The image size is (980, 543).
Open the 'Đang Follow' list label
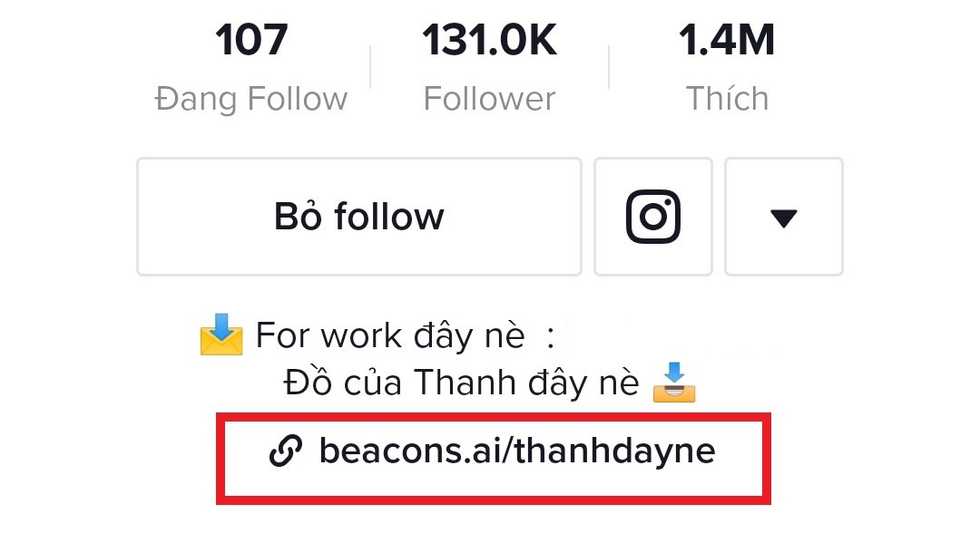point(251,98)
